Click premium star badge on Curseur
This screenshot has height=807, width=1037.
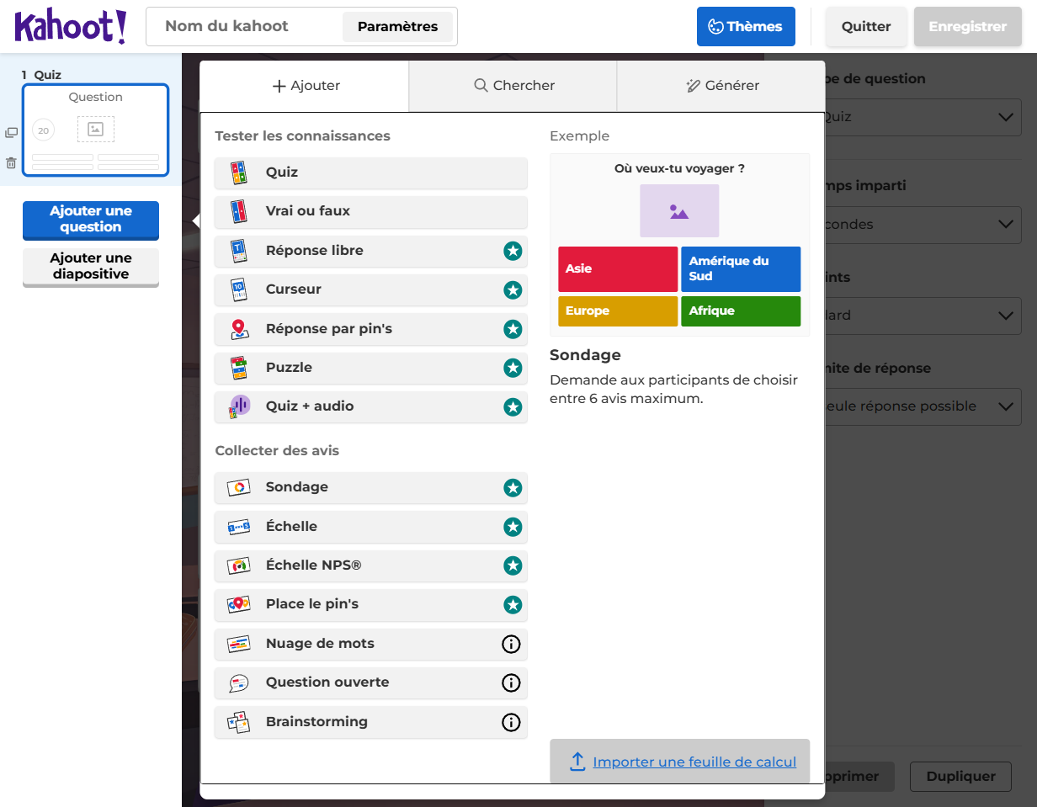click(513, 289)
